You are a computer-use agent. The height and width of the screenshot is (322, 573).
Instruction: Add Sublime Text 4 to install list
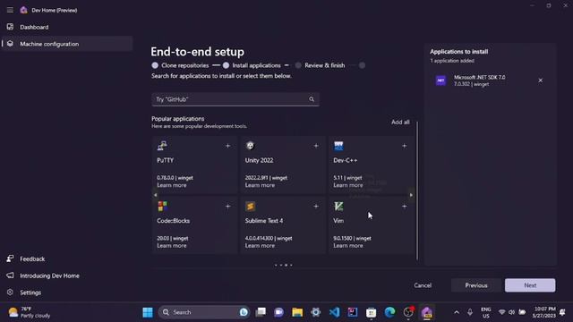click(x=316, y=207)
